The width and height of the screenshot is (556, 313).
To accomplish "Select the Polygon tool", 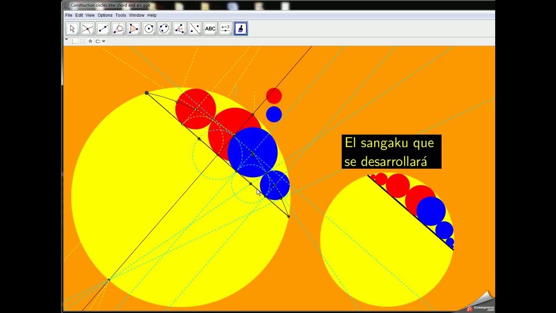I will point(133,29).
